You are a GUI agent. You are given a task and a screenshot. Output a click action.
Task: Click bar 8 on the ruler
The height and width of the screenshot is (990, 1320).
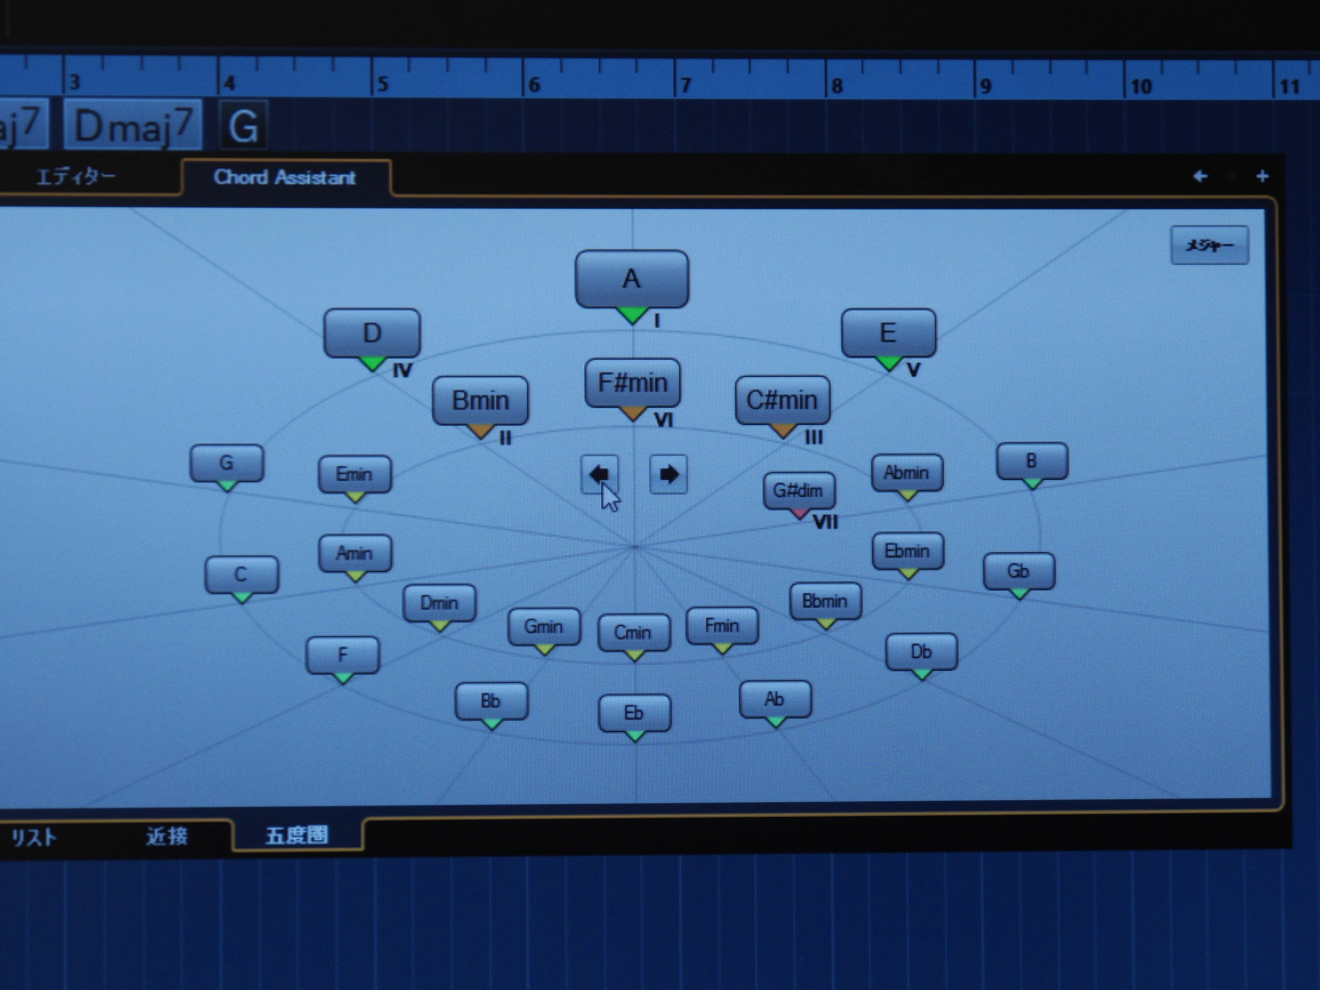click(837, 86)
